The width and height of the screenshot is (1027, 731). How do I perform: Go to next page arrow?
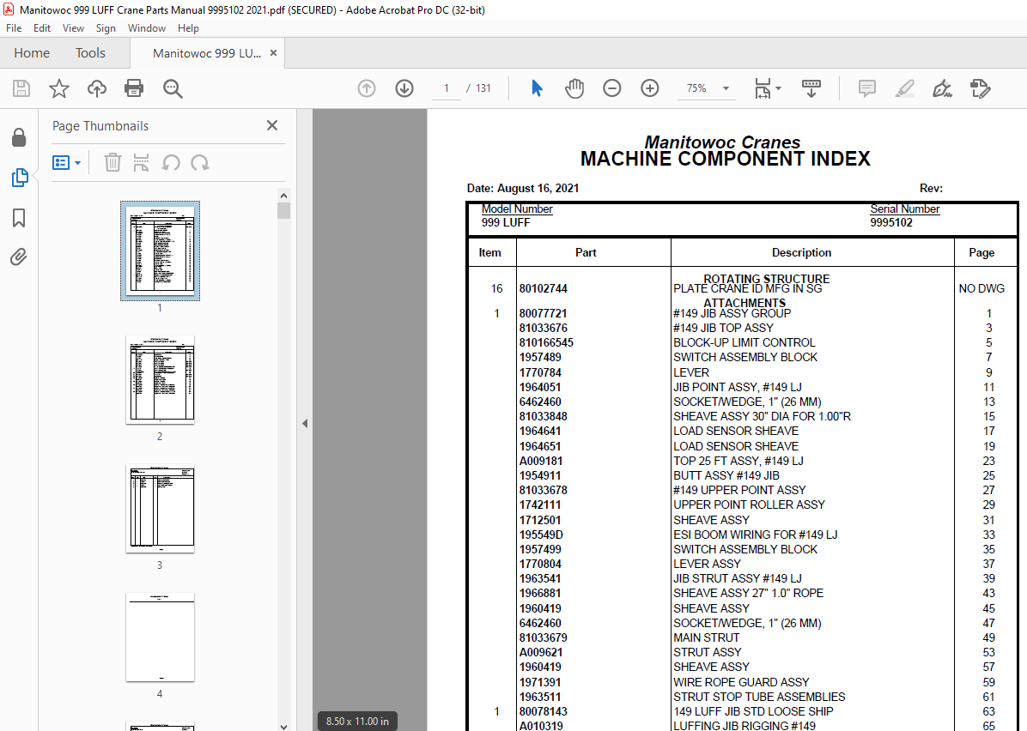click(x=404, y=88)
